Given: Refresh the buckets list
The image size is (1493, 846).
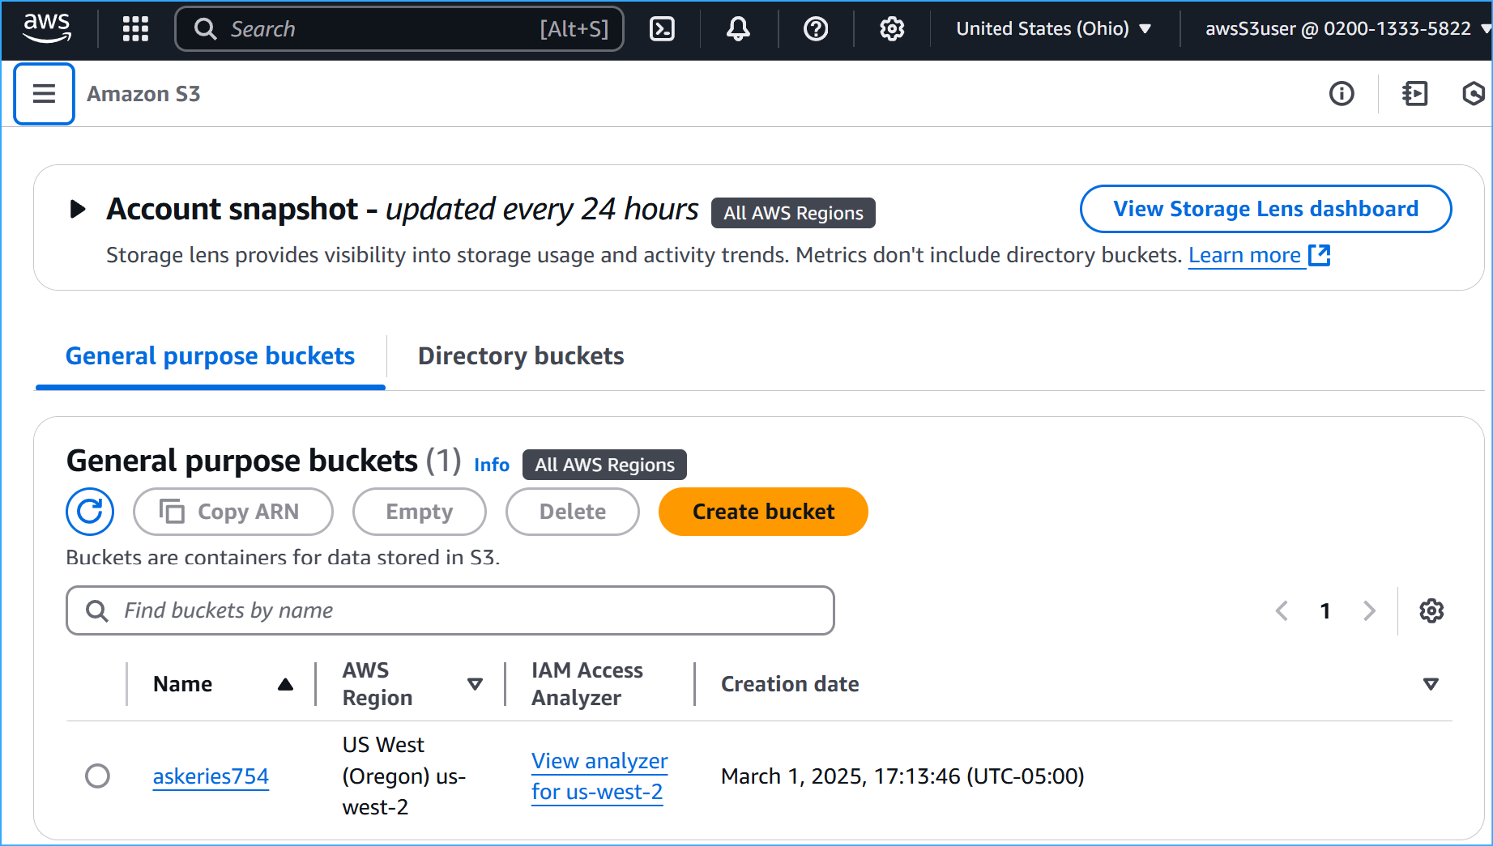Looking at the screenshot, I should click(x=89, y=512).
